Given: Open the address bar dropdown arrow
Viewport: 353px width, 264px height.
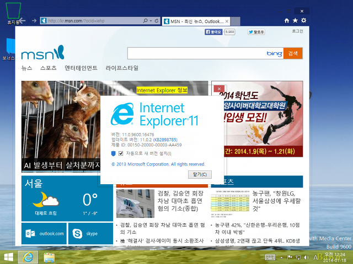Looking at the screenshot, I should (x=151, y=21).
